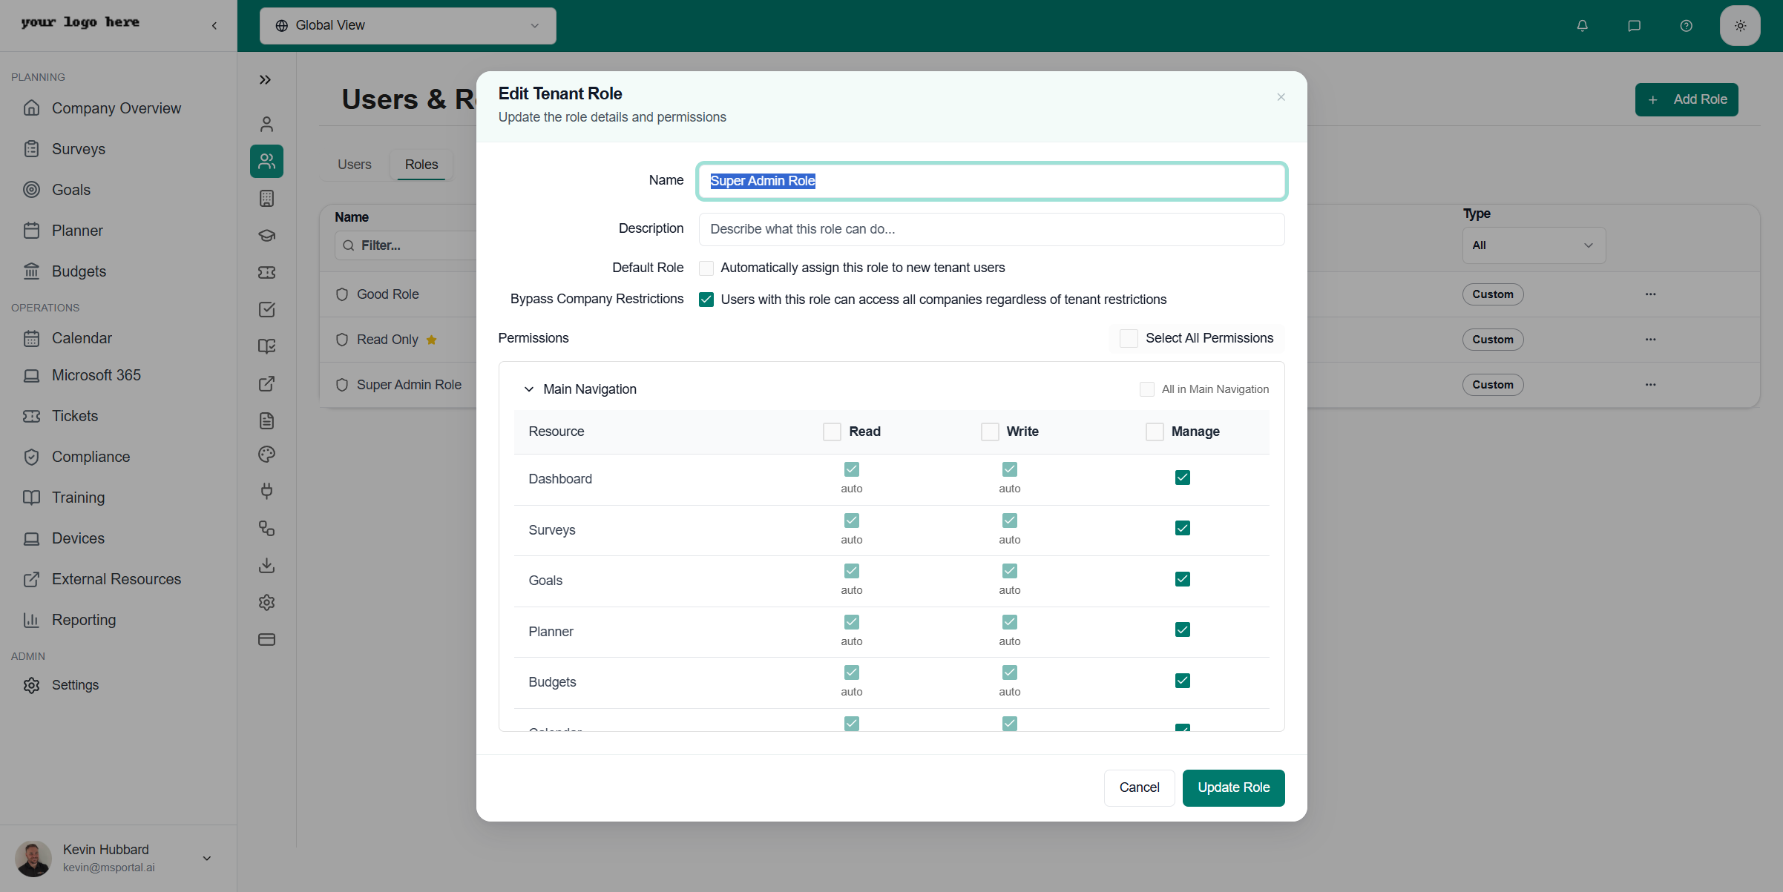
Task: Select the single user icon in the rail
Action: 266,124
